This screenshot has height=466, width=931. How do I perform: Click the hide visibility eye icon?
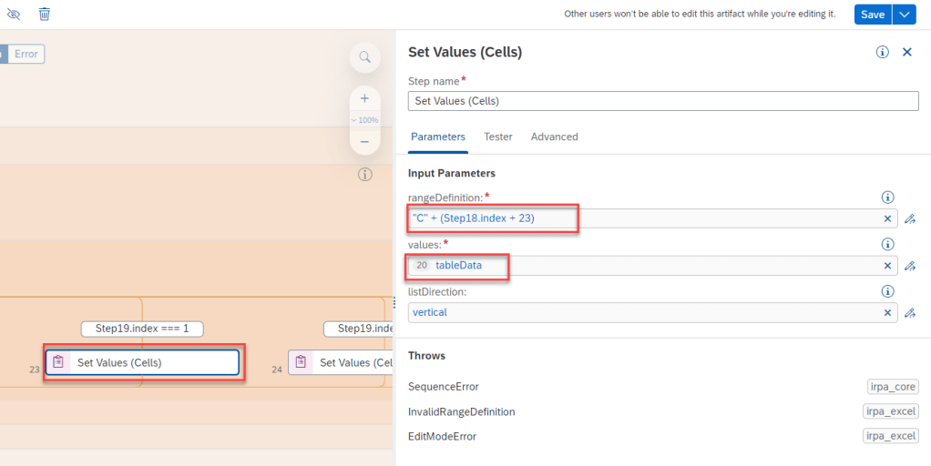pos(14,15)
